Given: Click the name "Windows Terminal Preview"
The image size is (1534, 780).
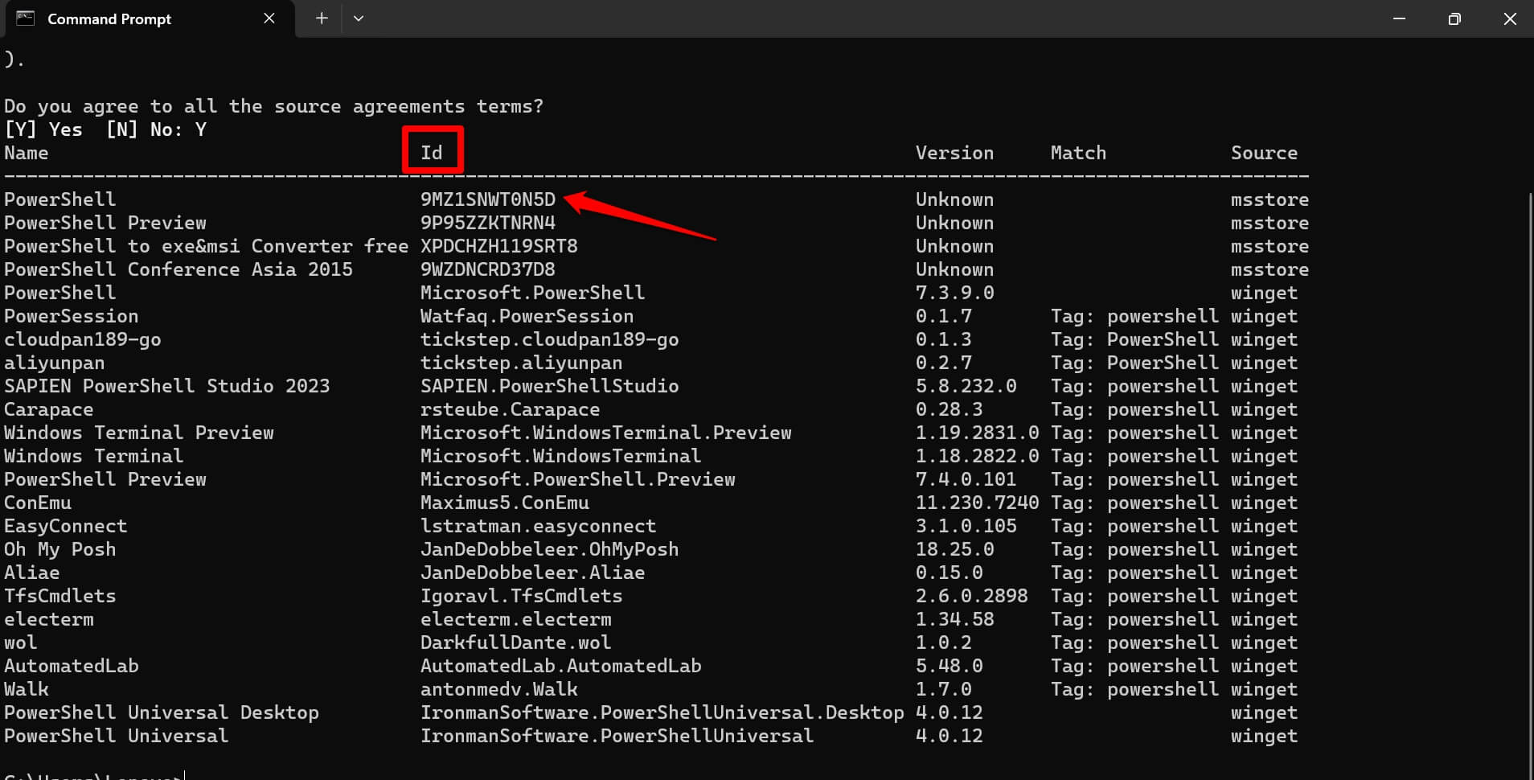Looking at the screenshot, I should (x=139, y=433).
